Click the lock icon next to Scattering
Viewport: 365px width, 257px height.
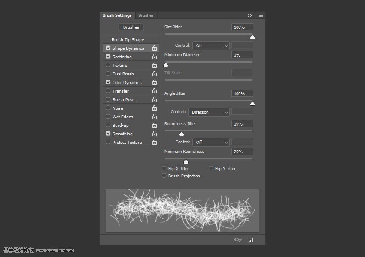(x=155, y=57)
